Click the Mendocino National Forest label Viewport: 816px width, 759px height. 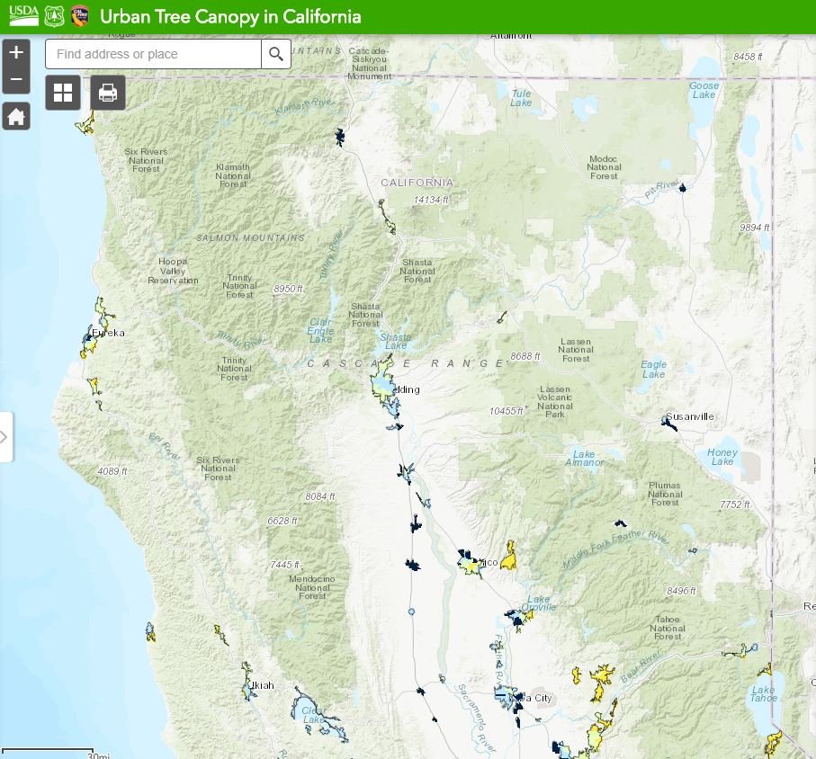click(x=311, y=587)
